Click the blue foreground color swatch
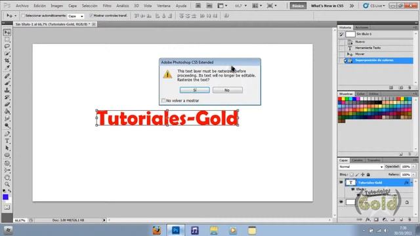The height and width of the screenshot is (236, 420). [5, 197]
